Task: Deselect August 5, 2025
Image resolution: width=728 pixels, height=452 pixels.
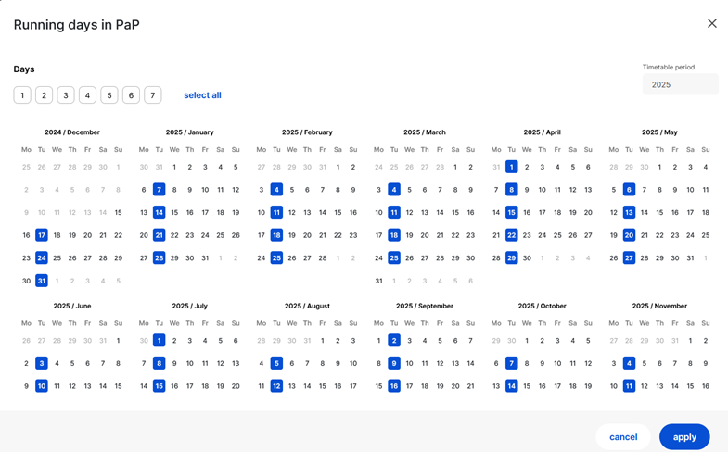Action: click(x=276, y=363)
